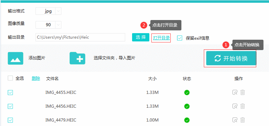This screenshot has height=126, width=269.
Task: Click the 选择 directory button
Action: click(x=141, y=37)
